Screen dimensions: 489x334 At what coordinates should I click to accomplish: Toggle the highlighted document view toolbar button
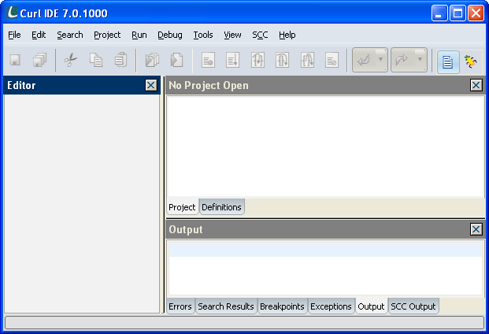click(x=449, y=61)
